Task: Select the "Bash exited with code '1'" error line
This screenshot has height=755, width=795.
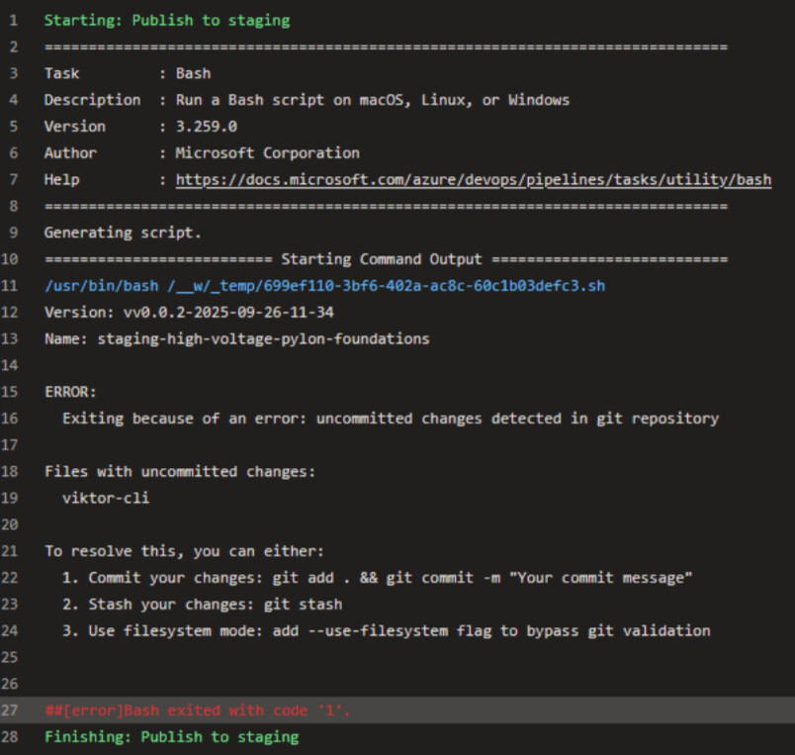Action: pos(198,710)
